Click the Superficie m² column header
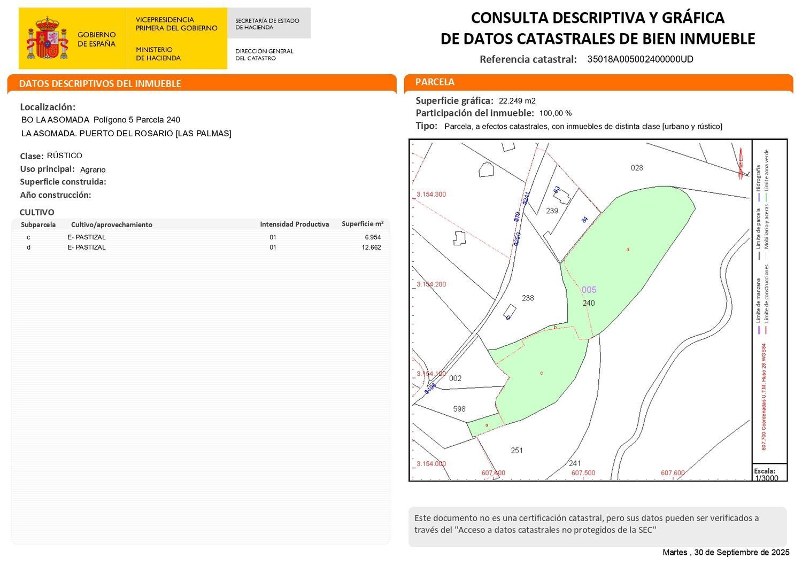Viewport: 802px width, 566px height. [363, 224]
